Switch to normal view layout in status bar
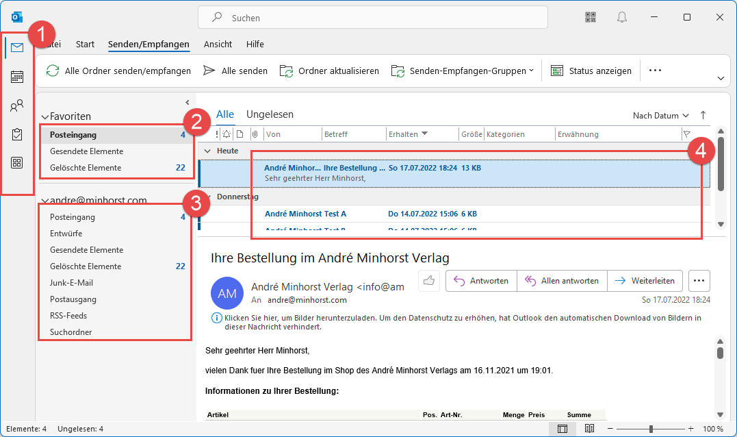This screenshot has width=737, height=437. 563,429
